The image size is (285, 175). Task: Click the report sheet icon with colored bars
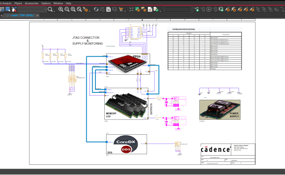click(150, 9)
